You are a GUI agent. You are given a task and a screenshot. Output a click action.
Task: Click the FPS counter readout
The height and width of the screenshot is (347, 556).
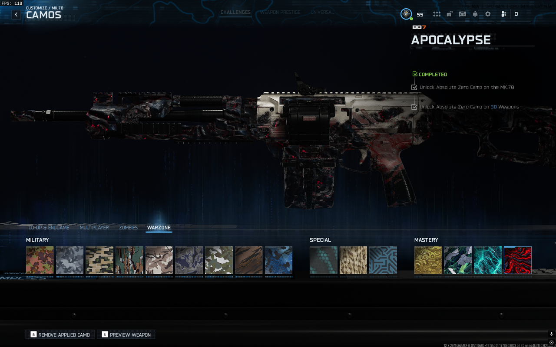12,3
